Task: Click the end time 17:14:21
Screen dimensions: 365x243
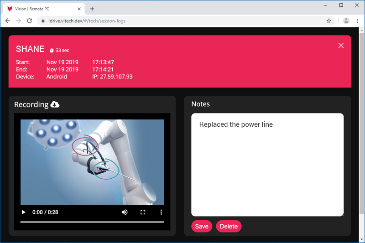Action: [x=103, y=69]
